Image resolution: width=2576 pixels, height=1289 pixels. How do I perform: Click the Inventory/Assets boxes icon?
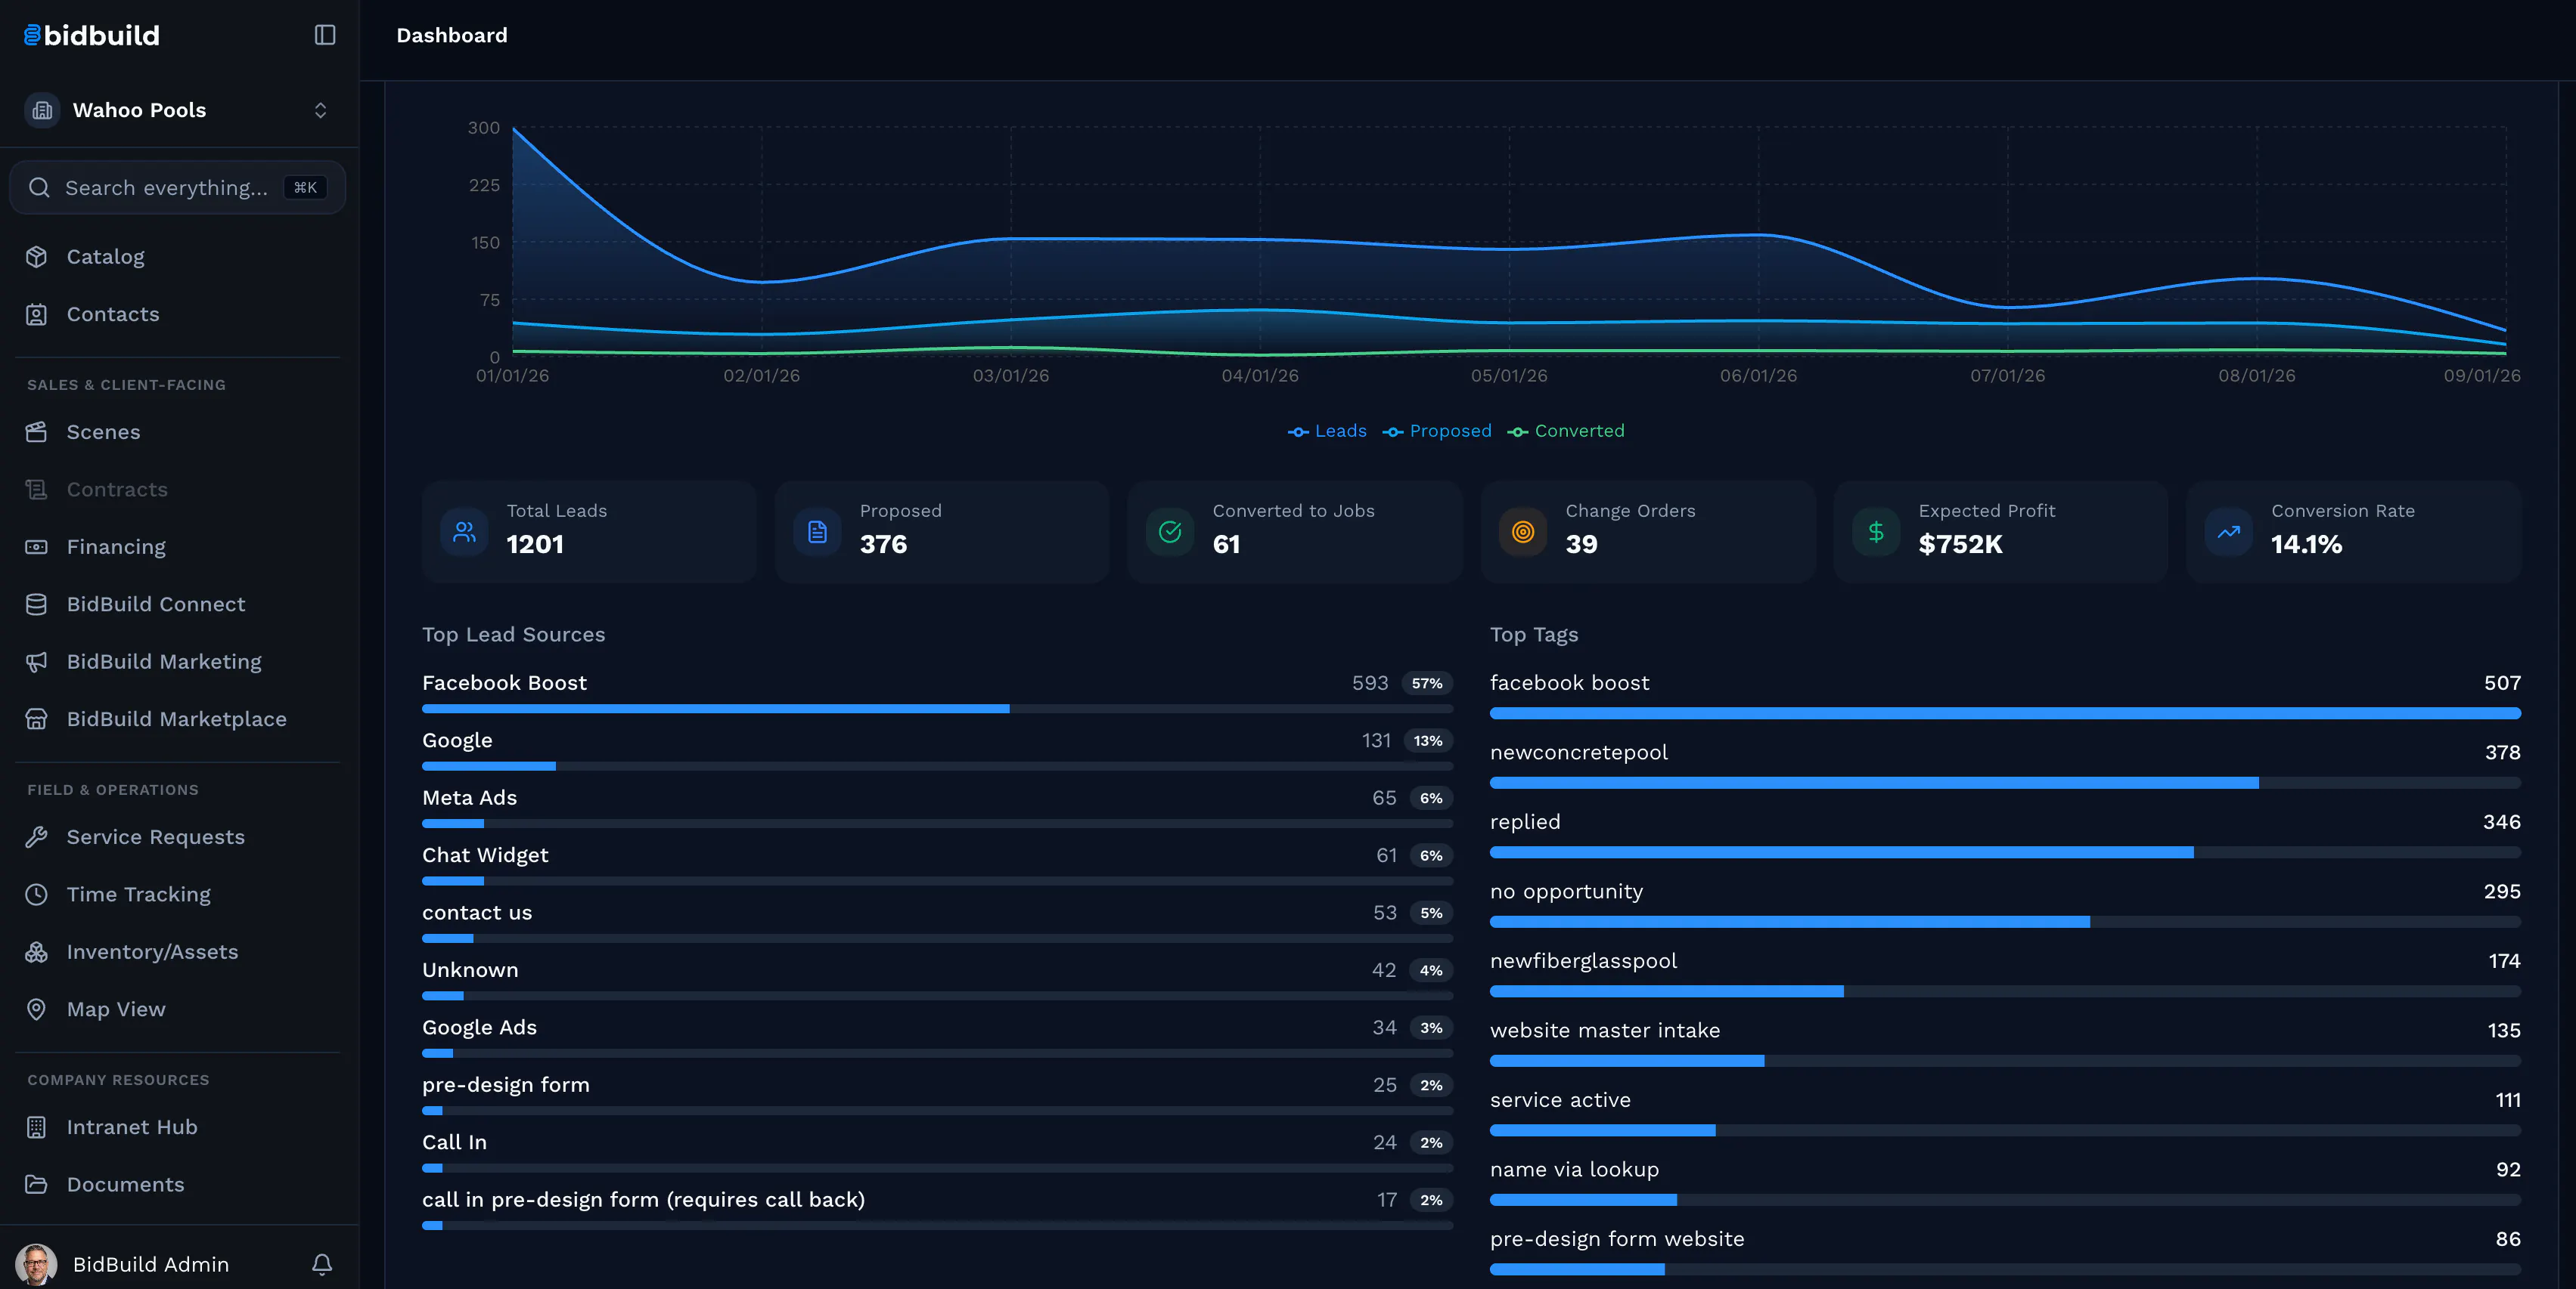(37, 952)
